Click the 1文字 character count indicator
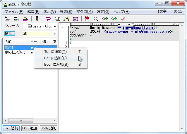 click(x=162, y=11)
